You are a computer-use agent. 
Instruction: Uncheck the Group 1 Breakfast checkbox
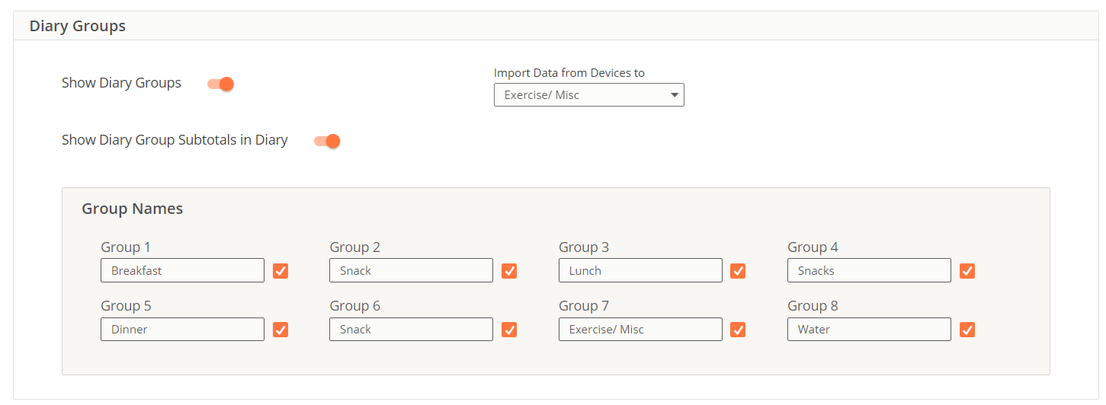pyautogui.click(x=281, y=271)
